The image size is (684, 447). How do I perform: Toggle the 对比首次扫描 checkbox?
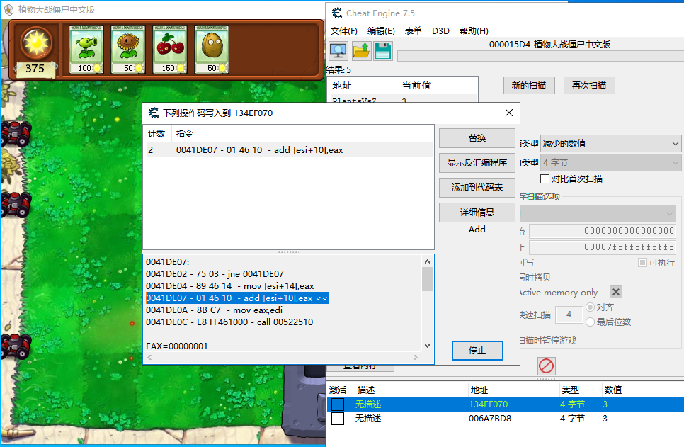tap(545, 179)
